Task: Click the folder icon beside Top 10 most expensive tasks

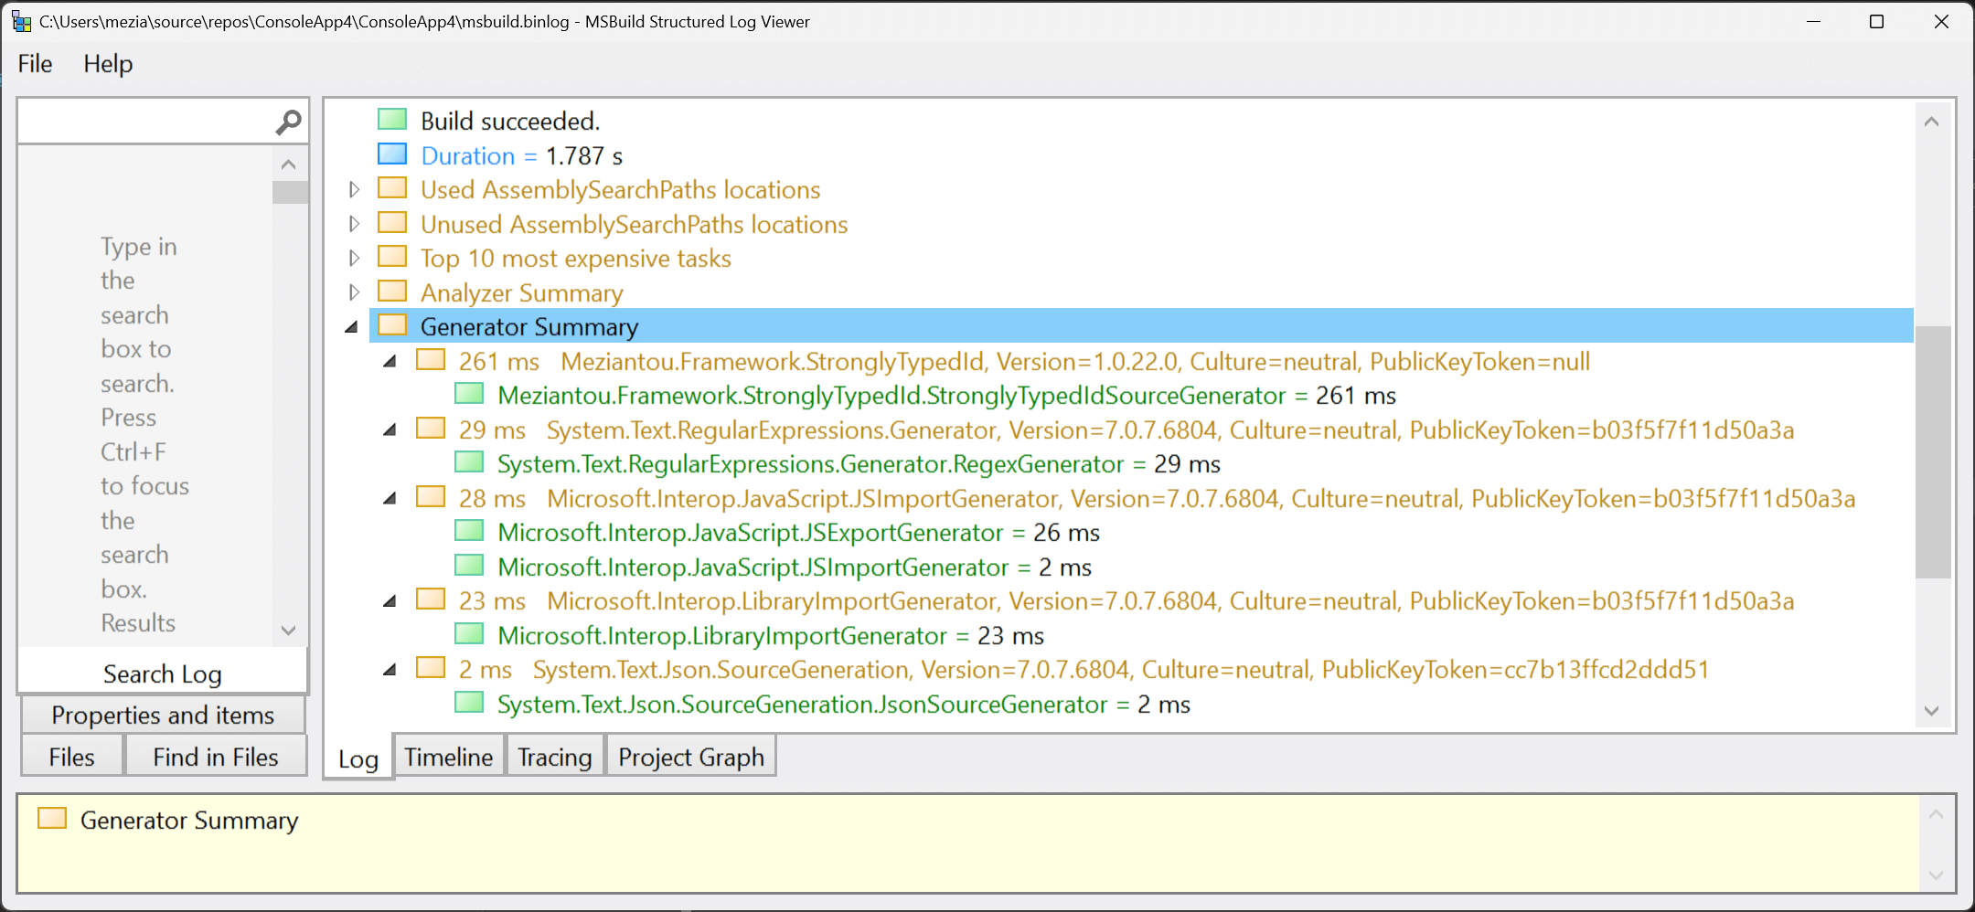Action: pyautogui.click(x=392, y=258)
